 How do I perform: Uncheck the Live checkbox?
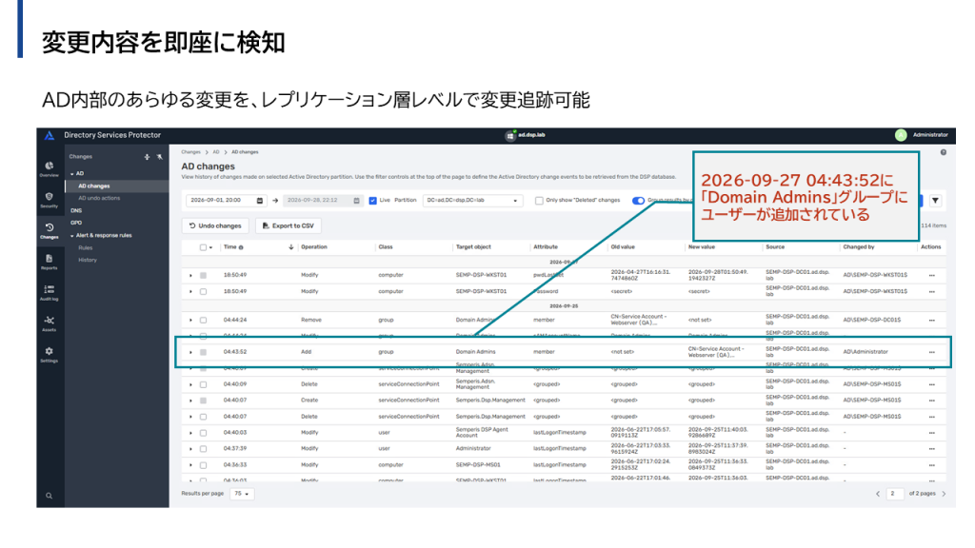pyautogui.click(x=373, y=201)
